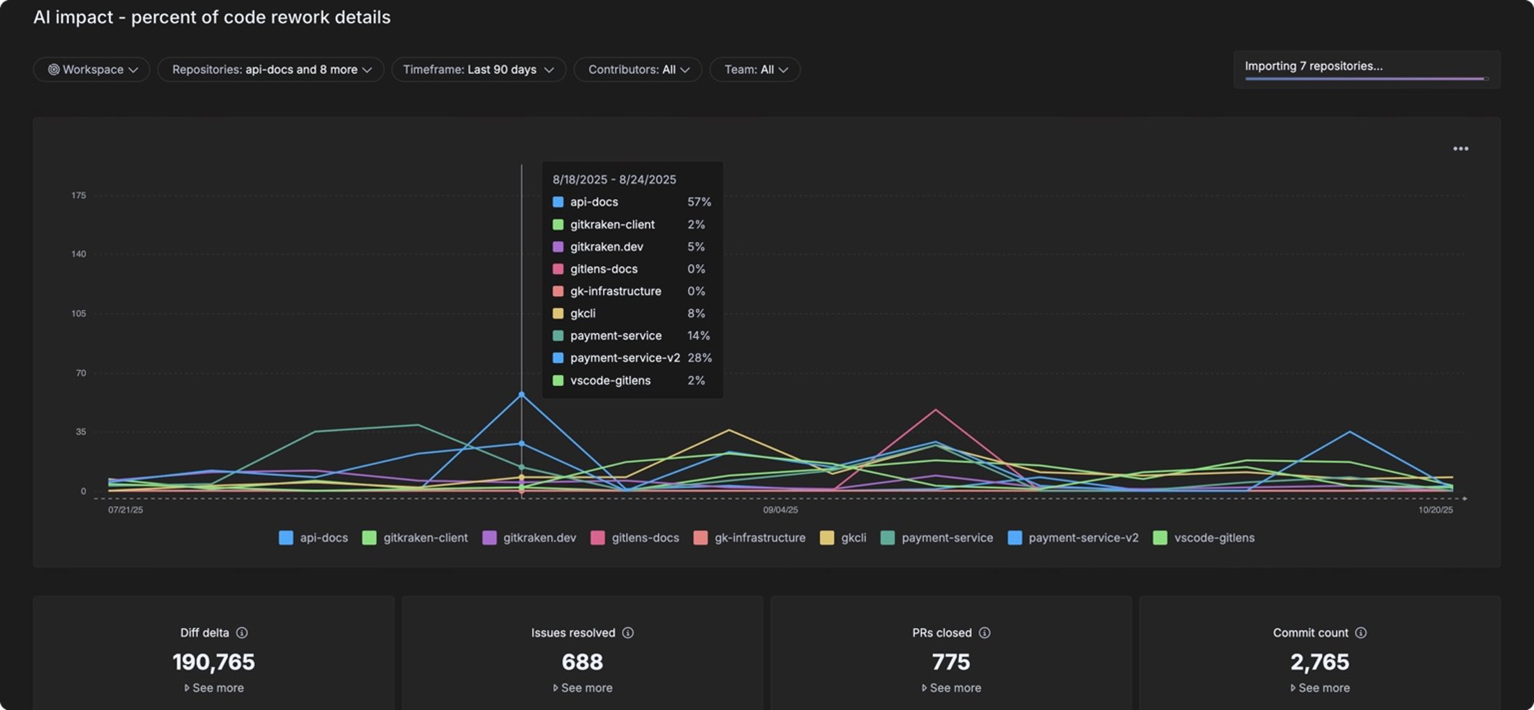Click the Commit count info icon
The height and width of the screenshot is (710, 1534).
[x=1360, y=633]
